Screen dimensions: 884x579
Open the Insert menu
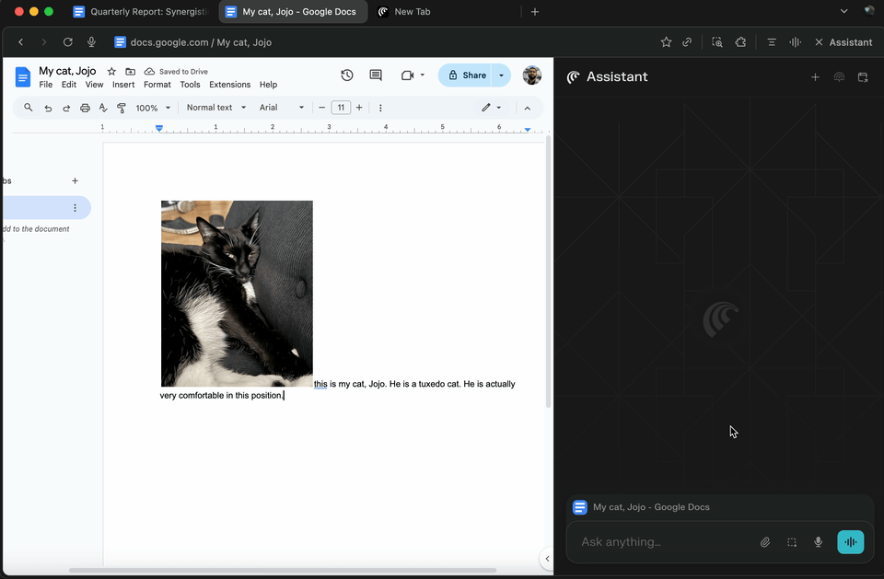click(123, 85)
